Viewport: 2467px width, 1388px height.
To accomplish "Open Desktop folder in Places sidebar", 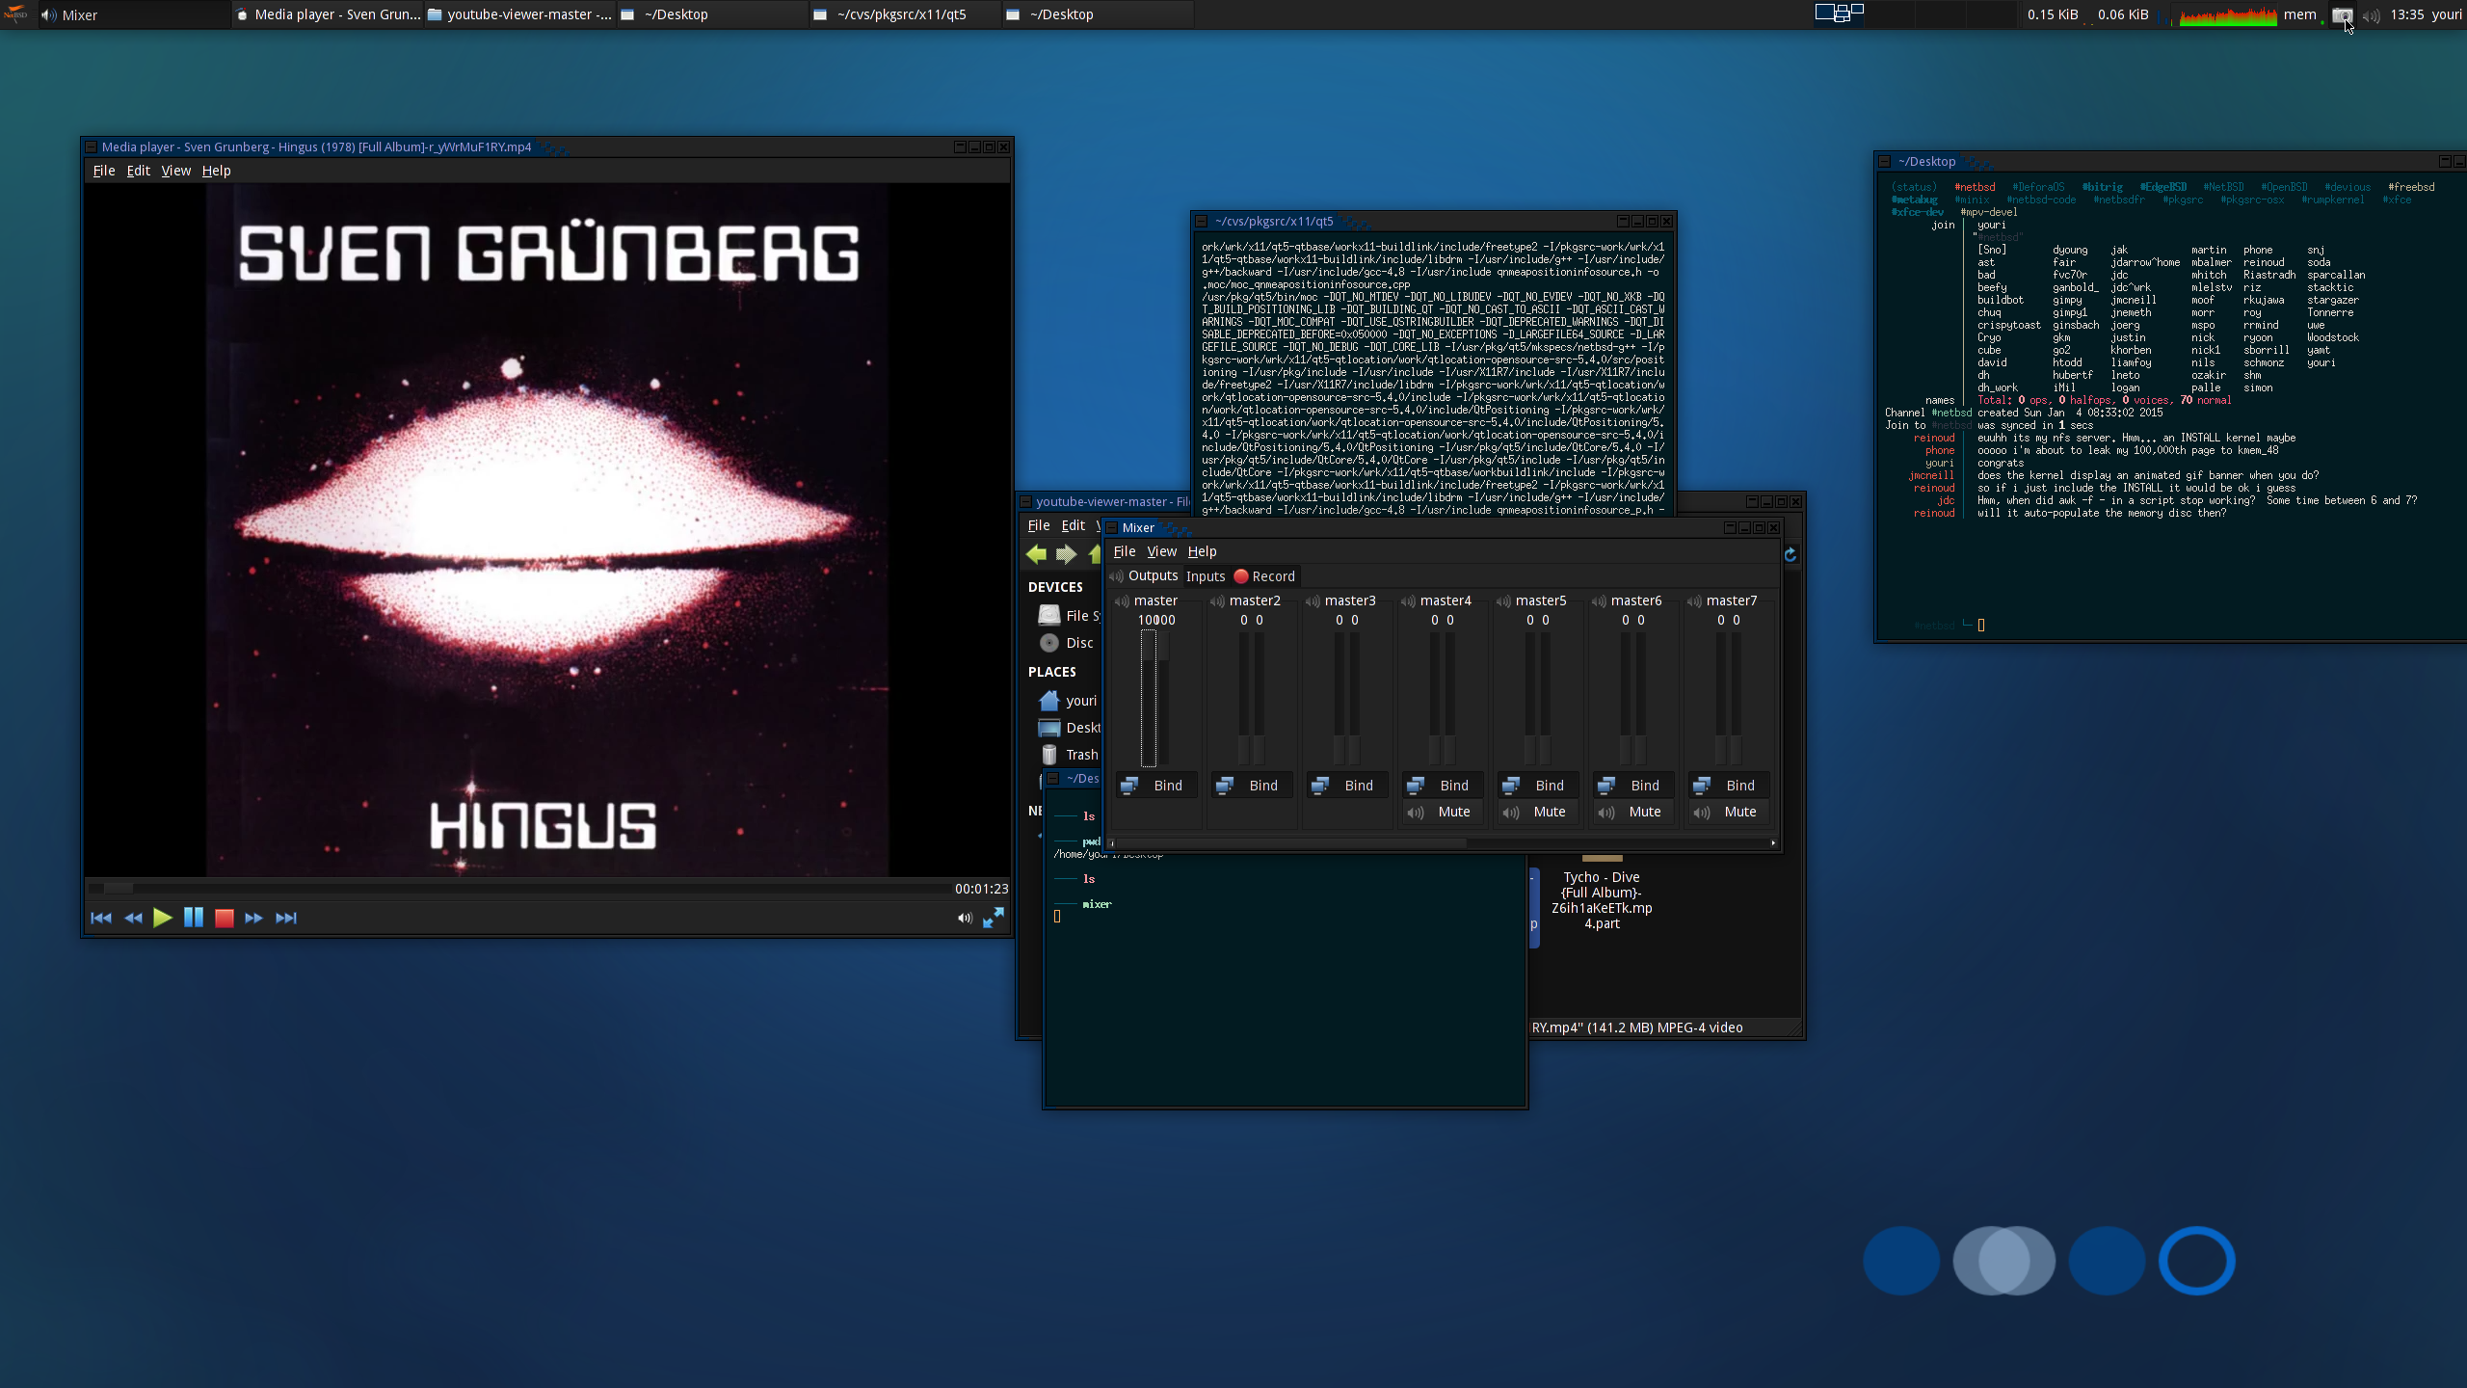I will (x=1070, y=728).
